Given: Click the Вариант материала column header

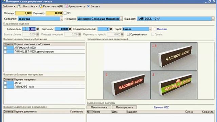Looking at the screenshot, I should [x=50, y=80].
